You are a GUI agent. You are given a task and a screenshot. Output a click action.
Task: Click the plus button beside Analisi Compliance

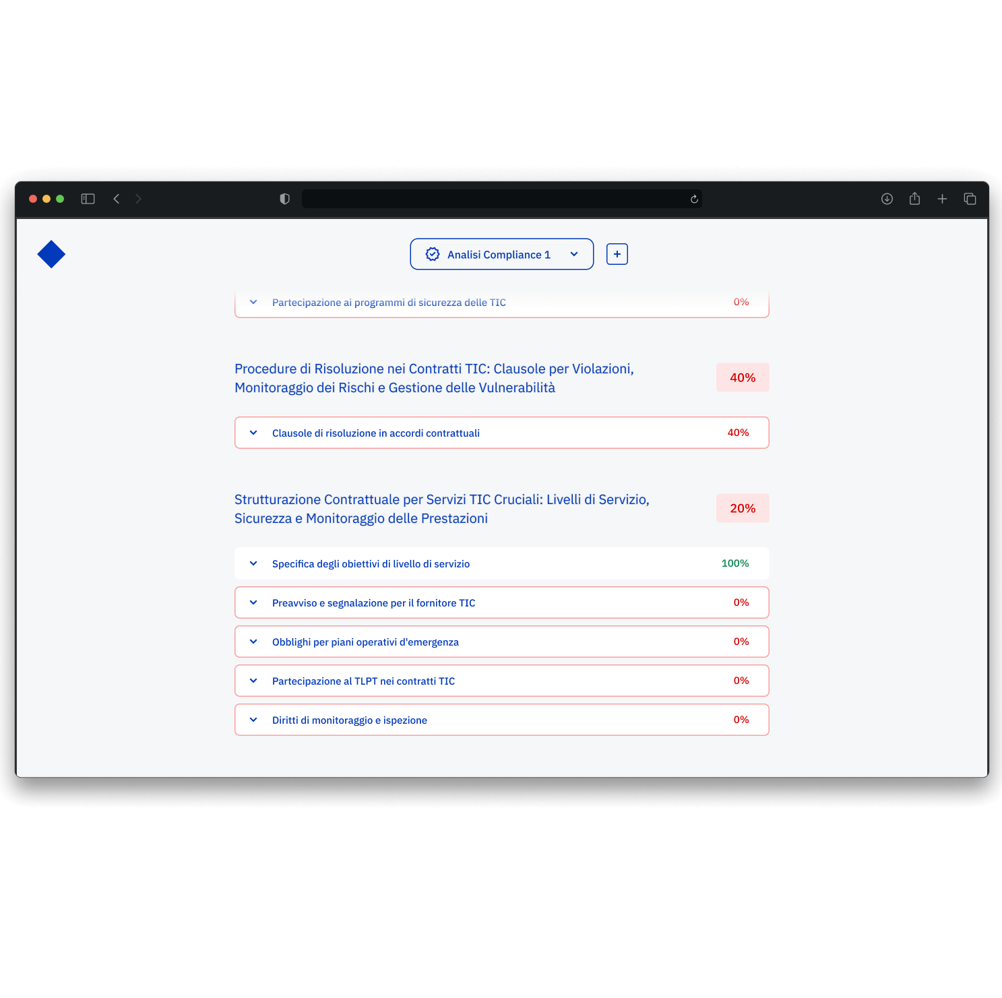click(617, 254)
